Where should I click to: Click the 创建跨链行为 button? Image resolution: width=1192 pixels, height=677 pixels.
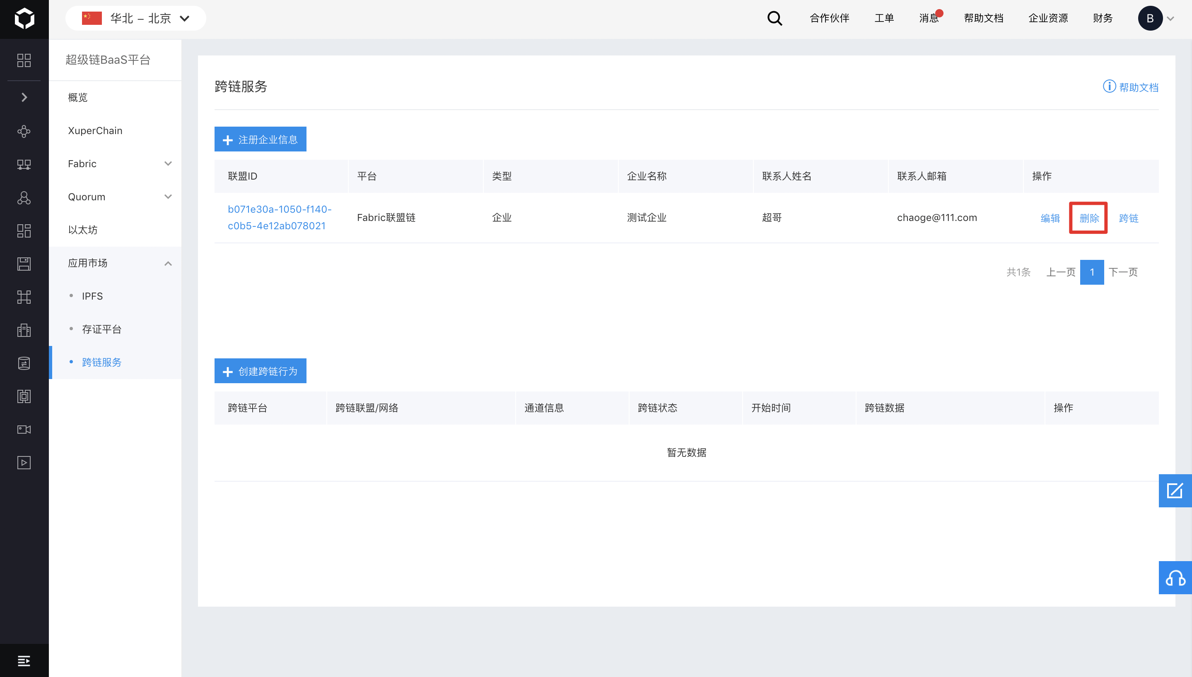point(260,371)
